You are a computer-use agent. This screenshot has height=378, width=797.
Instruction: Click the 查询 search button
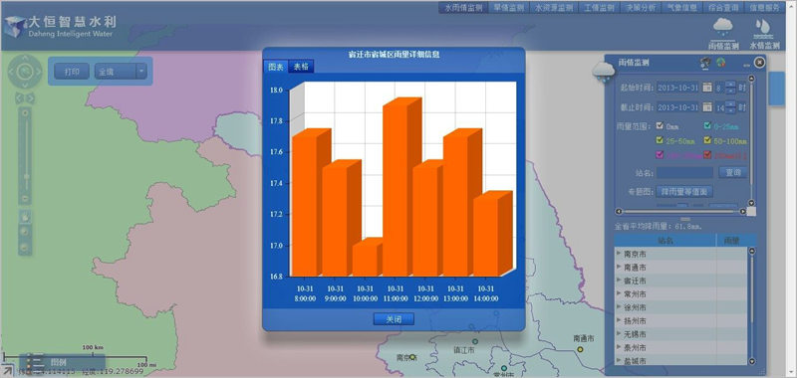click(x=733, y=172)
